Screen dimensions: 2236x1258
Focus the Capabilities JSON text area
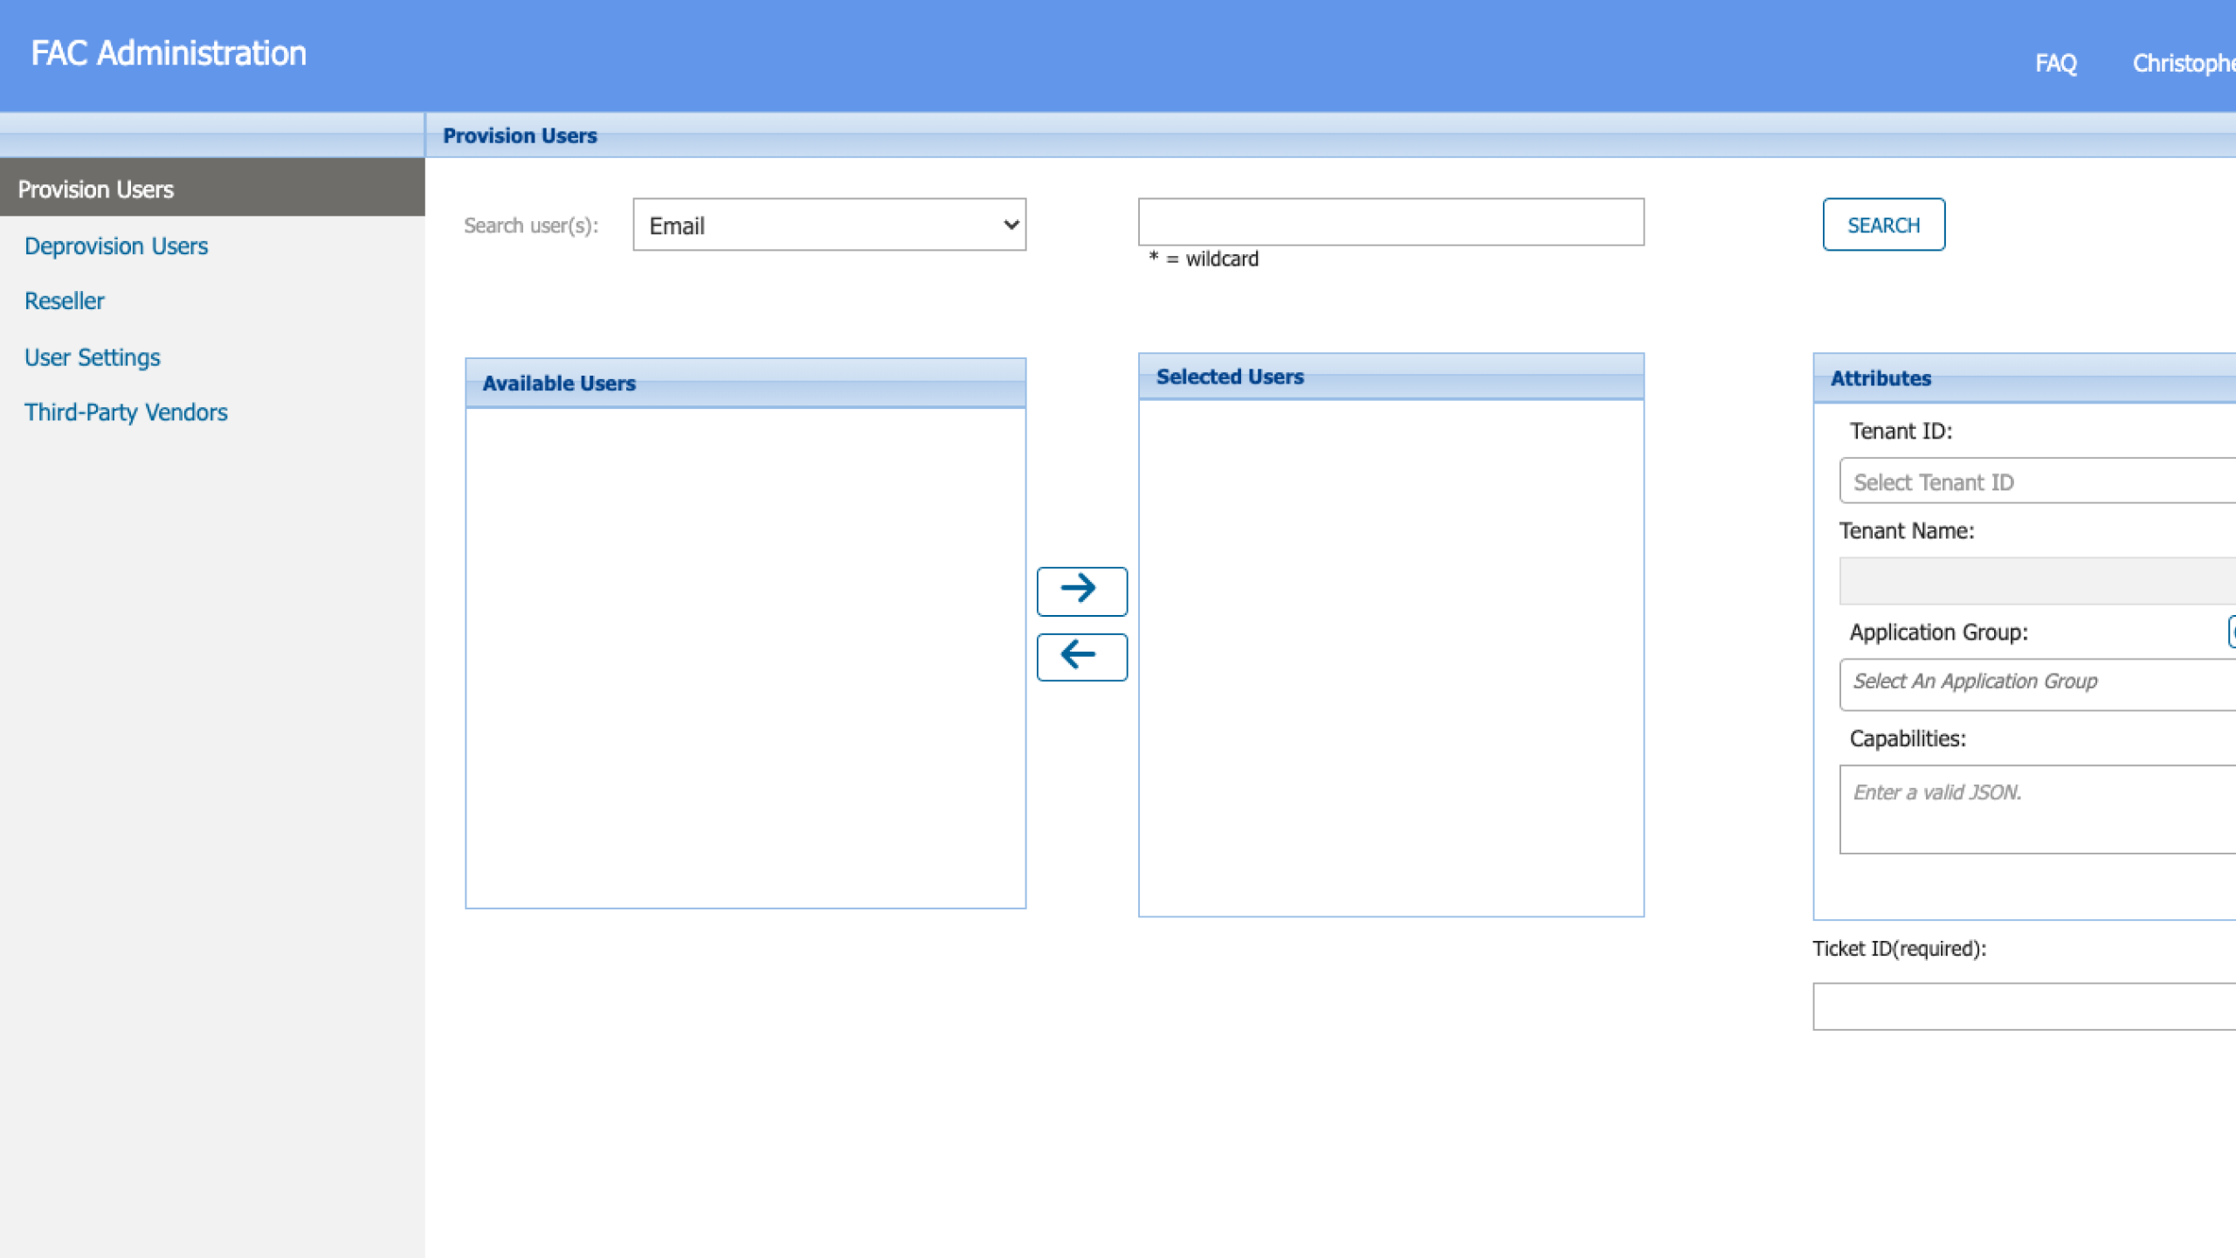click(2035, 809)
